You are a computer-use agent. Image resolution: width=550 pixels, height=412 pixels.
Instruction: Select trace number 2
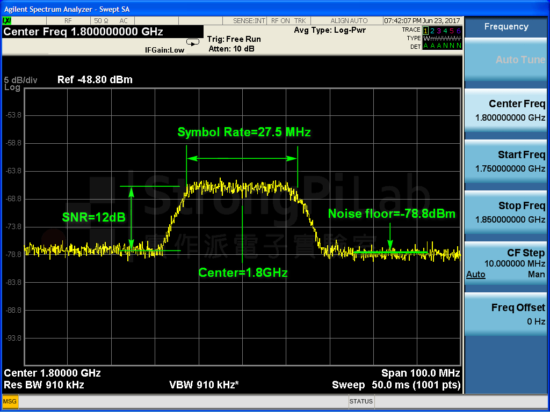pyautogui.click(x=432, y=31)
